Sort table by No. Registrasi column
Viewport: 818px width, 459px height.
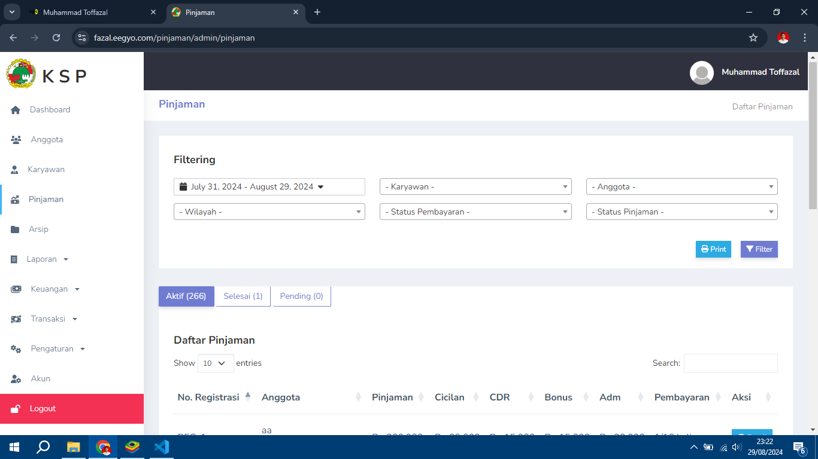click(x=208, y=397)
